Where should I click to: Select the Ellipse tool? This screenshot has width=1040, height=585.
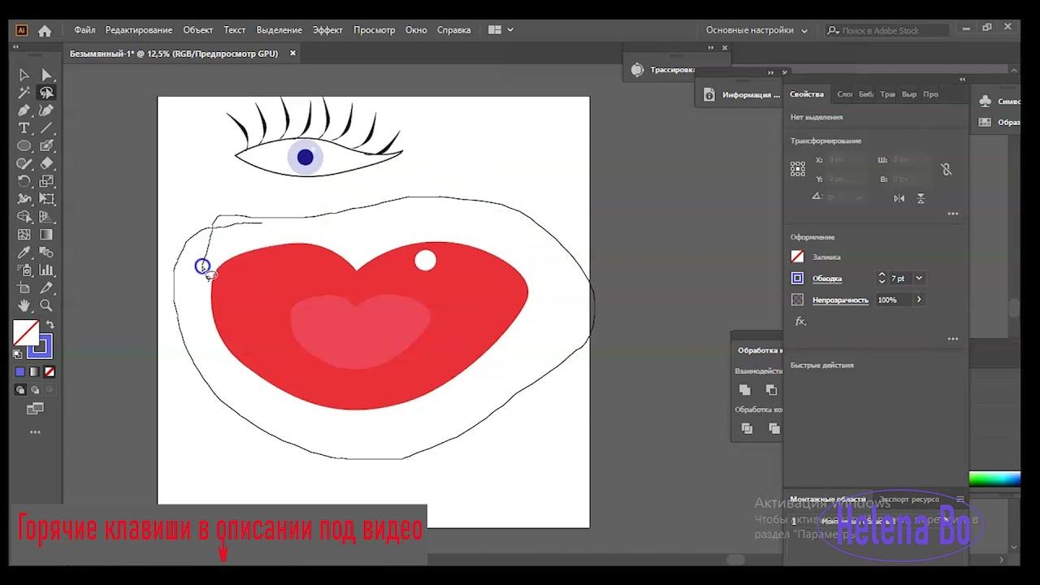click(24, 146)
